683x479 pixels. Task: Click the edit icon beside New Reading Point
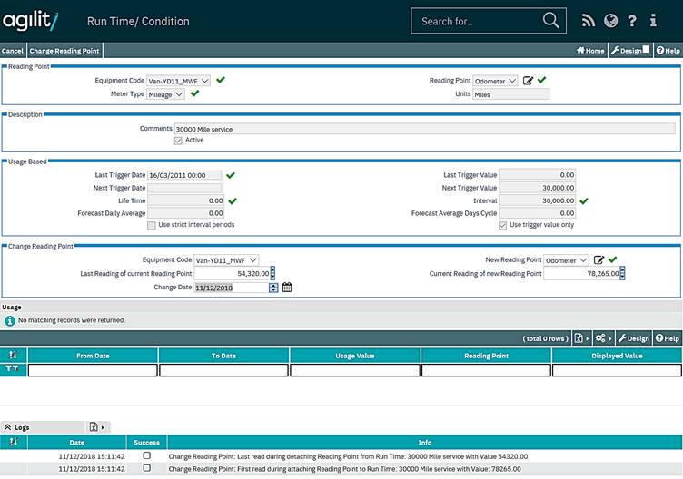click(599, 260)
